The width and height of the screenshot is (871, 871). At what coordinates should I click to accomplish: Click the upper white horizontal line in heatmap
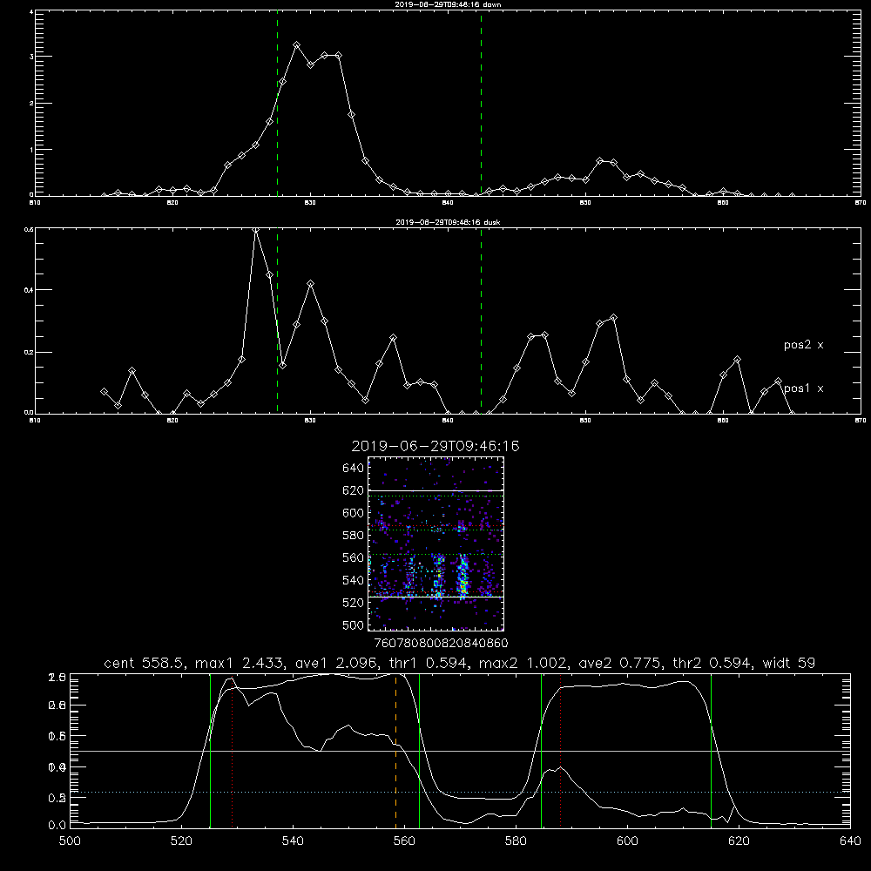pyautogui.click(x=435, y=490)
